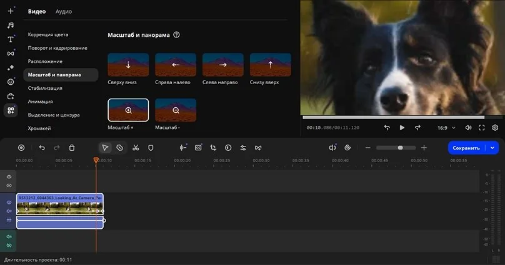Open the Effects sparkle section in sidebar
Image resolution: width=505 pixels, height=265 pixels.
point(11,68)
